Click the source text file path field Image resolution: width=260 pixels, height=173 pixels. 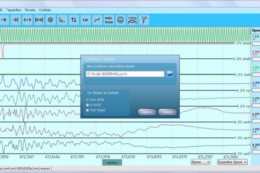[125, 74]
